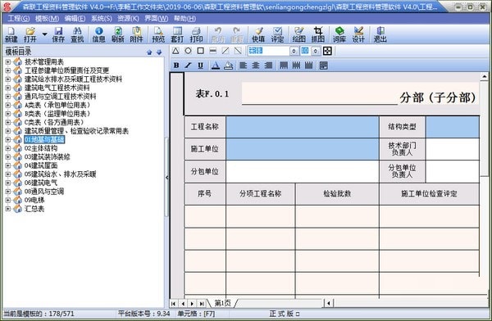Open the 工程(G) menu
Viewport: 492px width, 321px height.
[19, 19]
